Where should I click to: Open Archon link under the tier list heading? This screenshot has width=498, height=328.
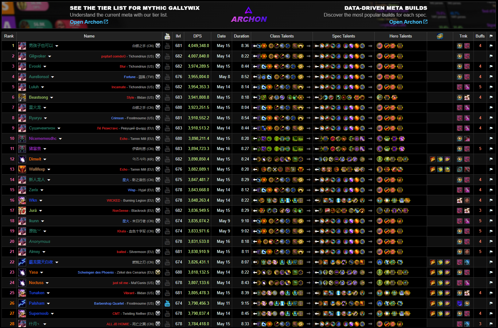[89, 22]
